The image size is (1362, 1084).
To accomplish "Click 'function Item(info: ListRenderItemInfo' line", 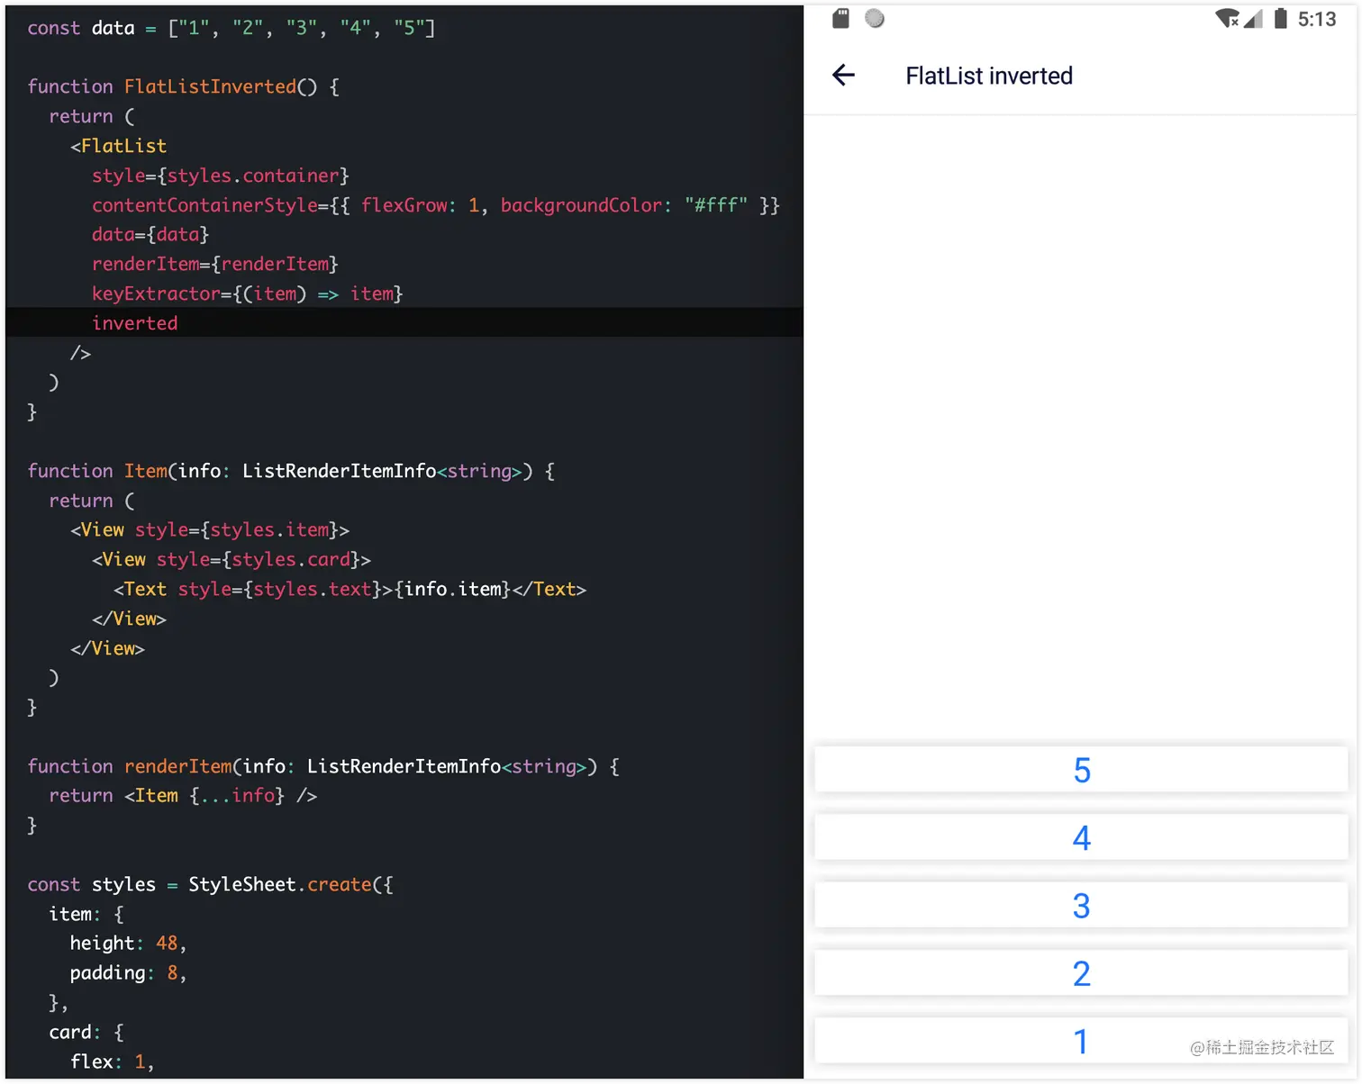I will pyautogui.click(x=291, y=471).
